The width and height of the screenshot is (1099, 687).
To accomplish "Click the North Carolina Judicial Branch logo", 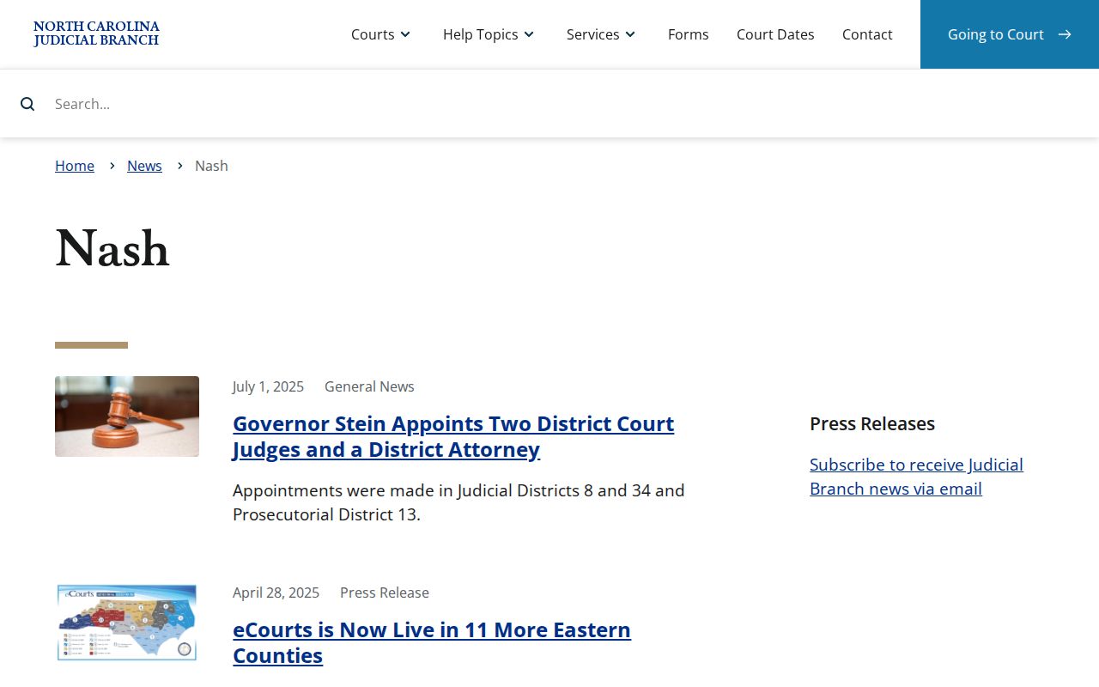I will pyautogui.click(x=96, y=33).
